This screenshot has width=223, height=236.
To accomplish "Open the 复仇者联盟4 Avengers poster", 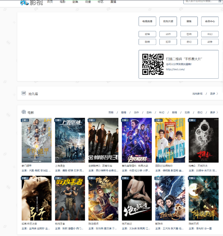I will tap(137, 140).
